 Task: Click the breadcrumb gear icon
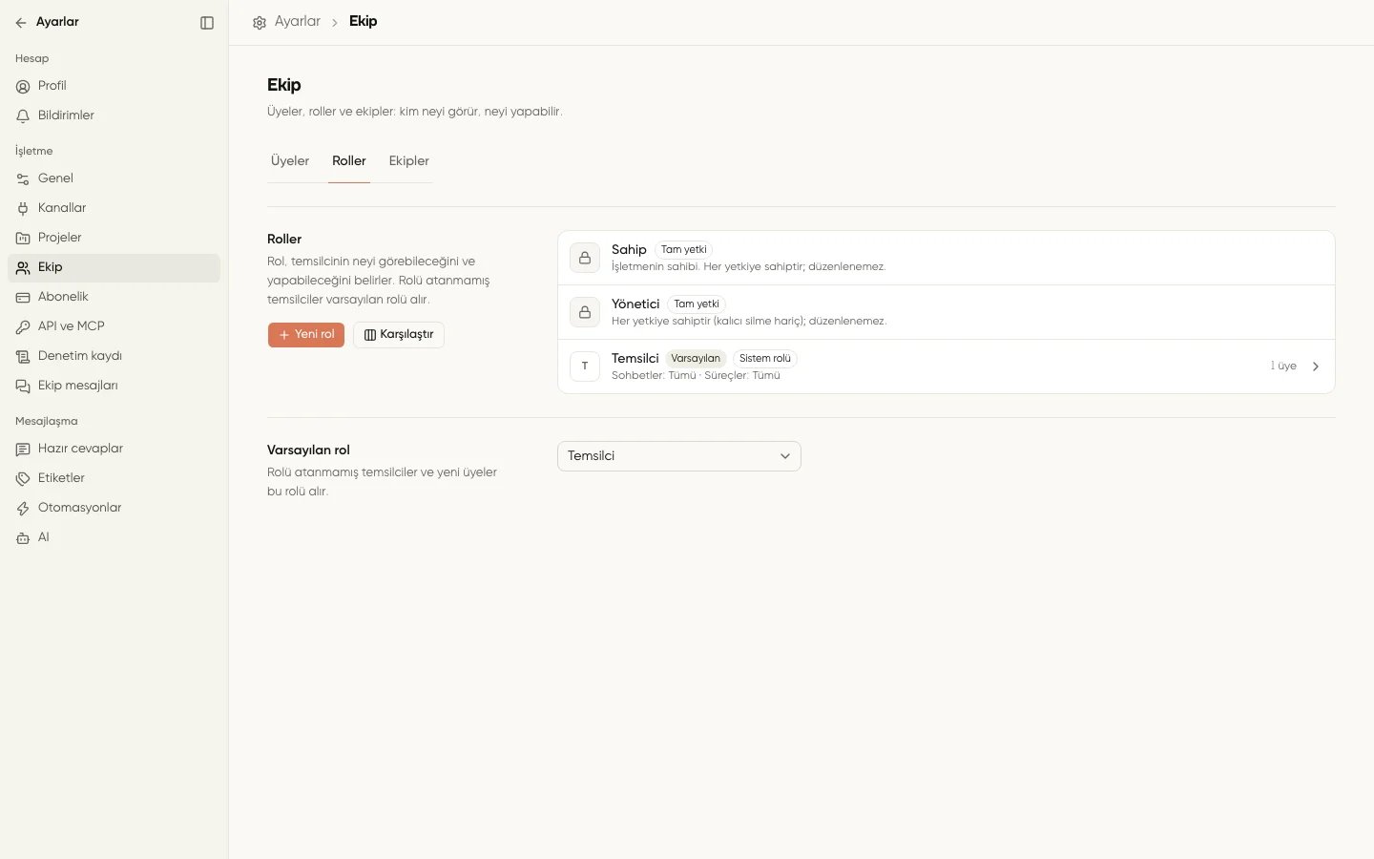[260, 22]
